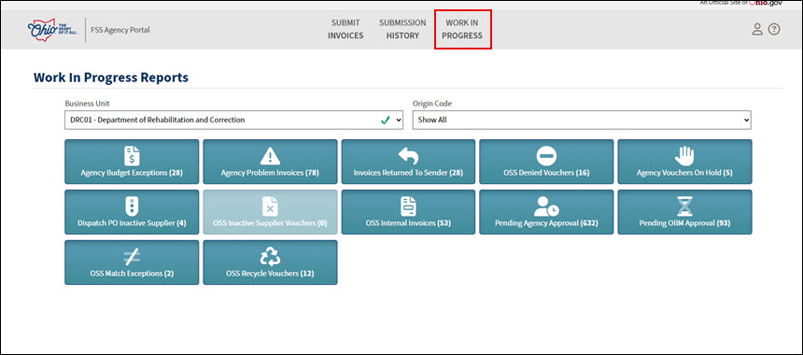
Task: Click the Work In Progress Reports heading
Action: coord(111,78)
